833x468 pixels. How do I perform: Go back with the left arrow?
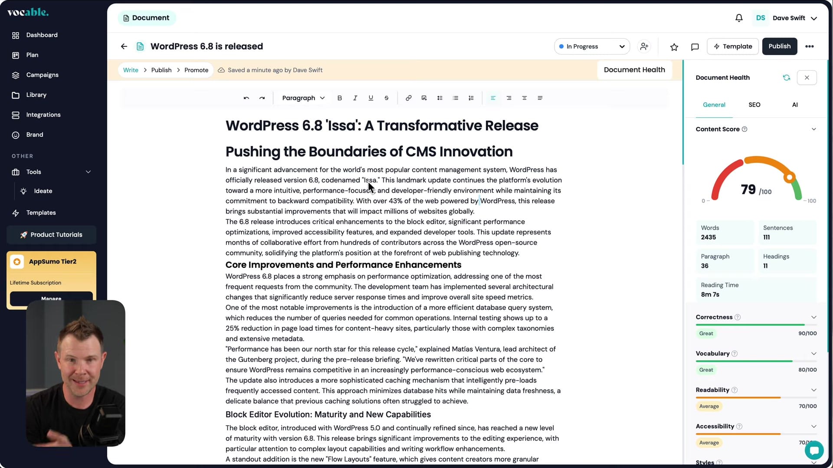(124, 46)
